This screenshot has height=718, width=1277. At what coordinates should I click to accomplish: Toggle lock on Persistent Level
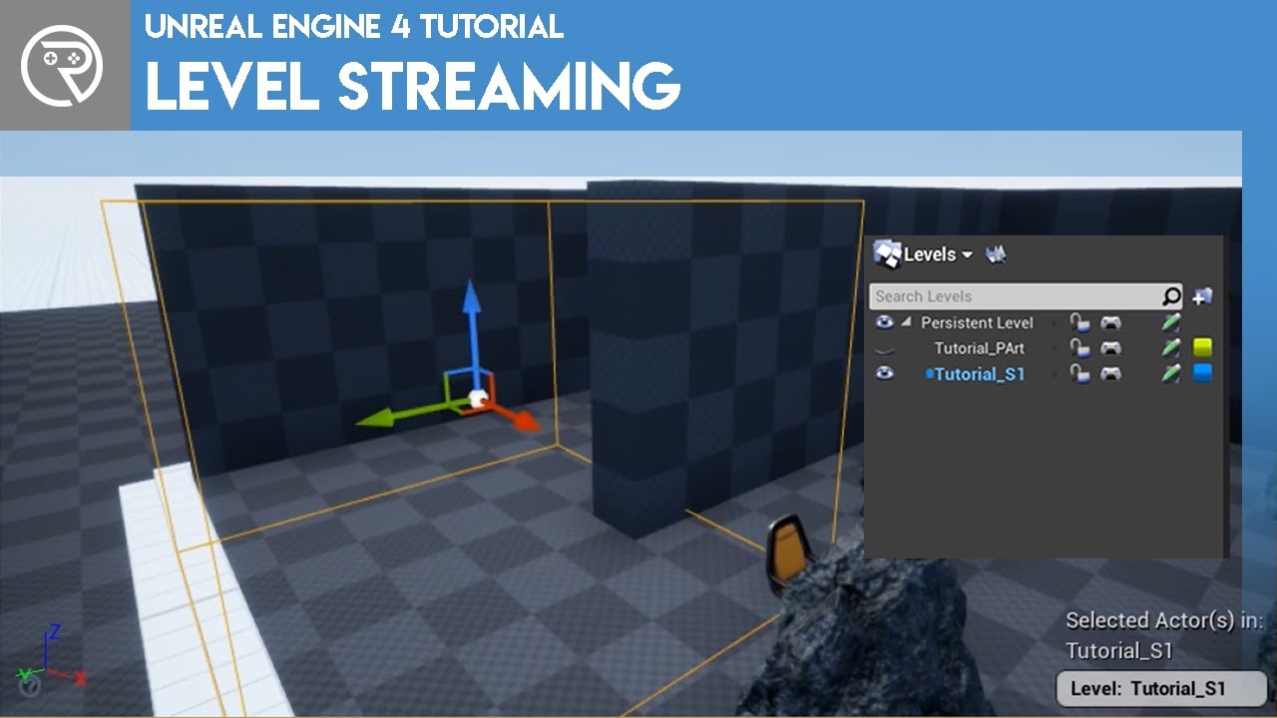1079,322
